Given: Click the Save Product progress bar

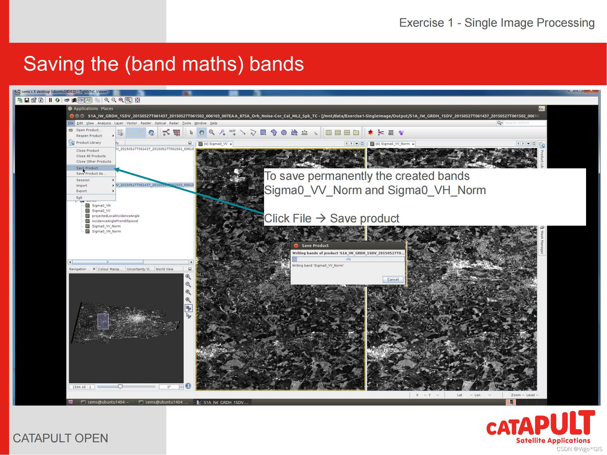Looking at the screenshot, I should 348,259.
